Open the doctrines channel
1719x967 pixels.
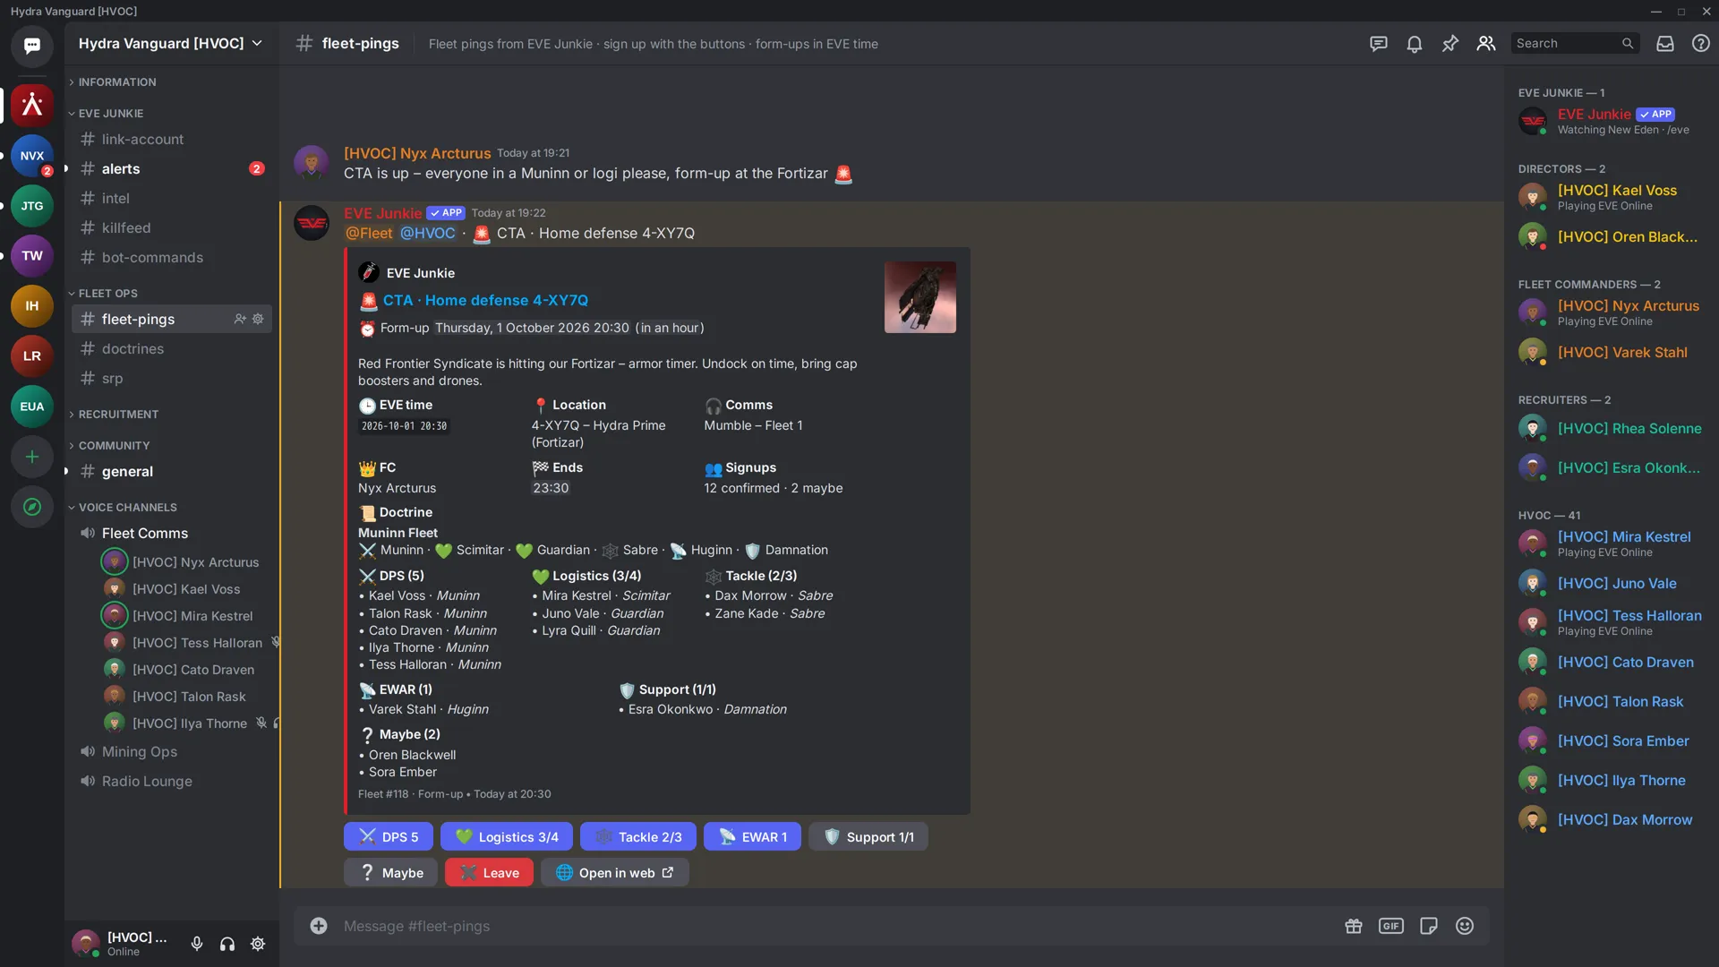172,348
